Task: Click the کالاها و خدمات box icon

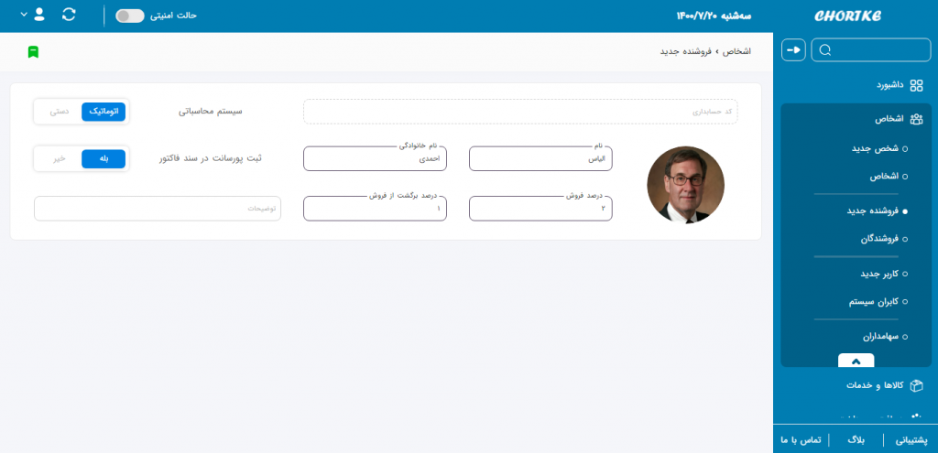Action: click(916, 385)
